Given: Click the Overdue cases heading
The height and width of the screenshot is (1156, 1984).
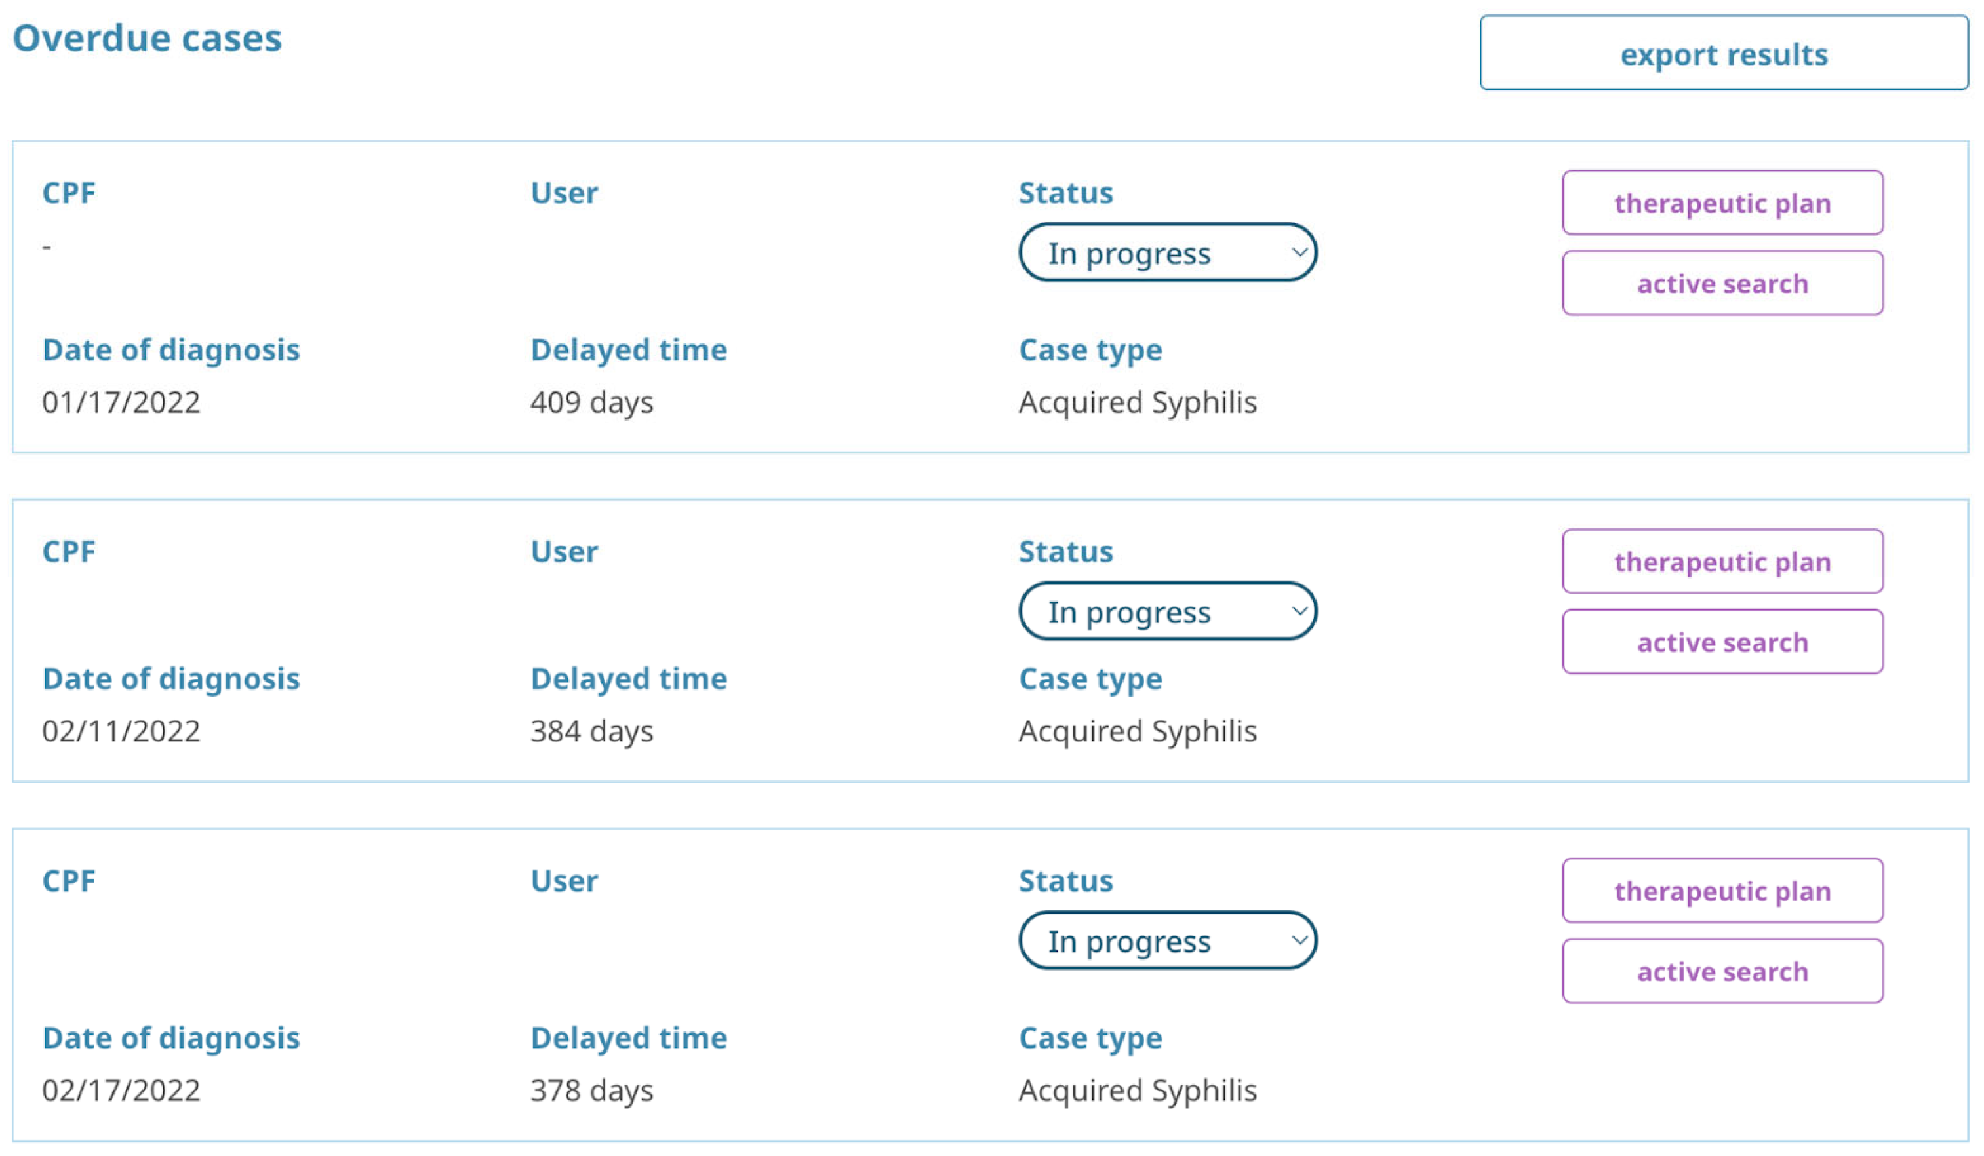Looking at the screenshot, I should pos(148,39).
